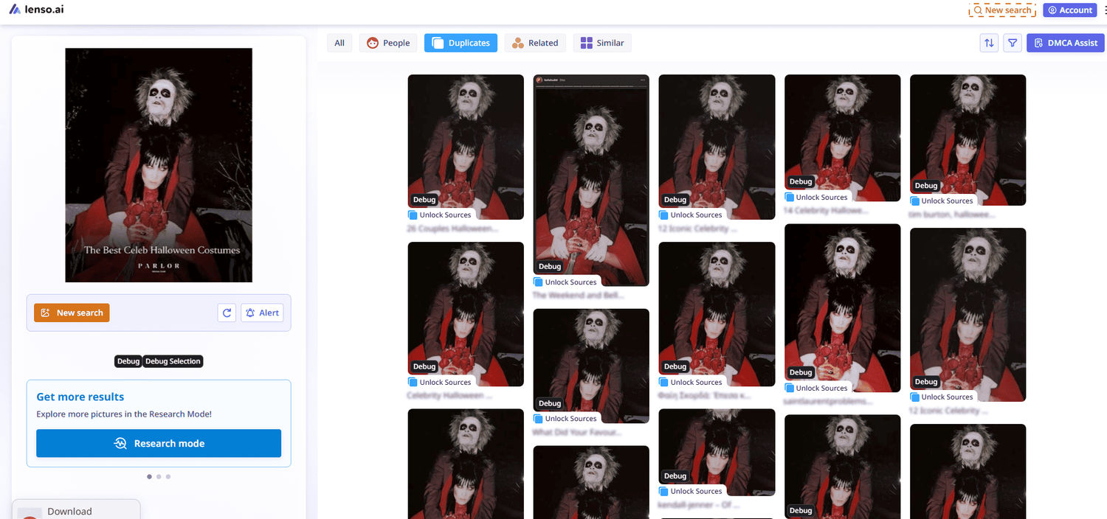
Task: Select the third carousel dot under Research mode
Action: pyautogui.click(x=168, y=476)
